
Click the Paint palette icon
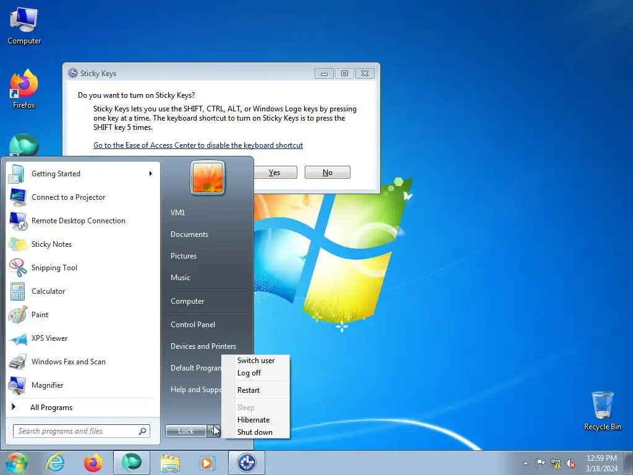coord(18,315)
